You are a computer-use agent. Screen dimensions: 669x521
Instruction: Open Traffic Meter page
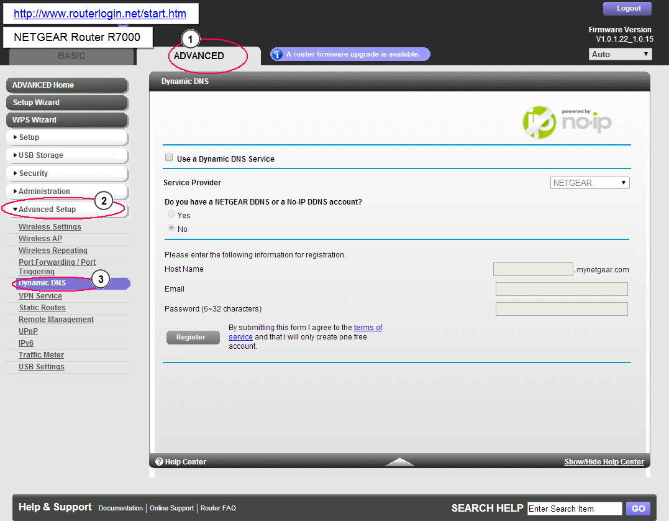click(x=41, y=355)
